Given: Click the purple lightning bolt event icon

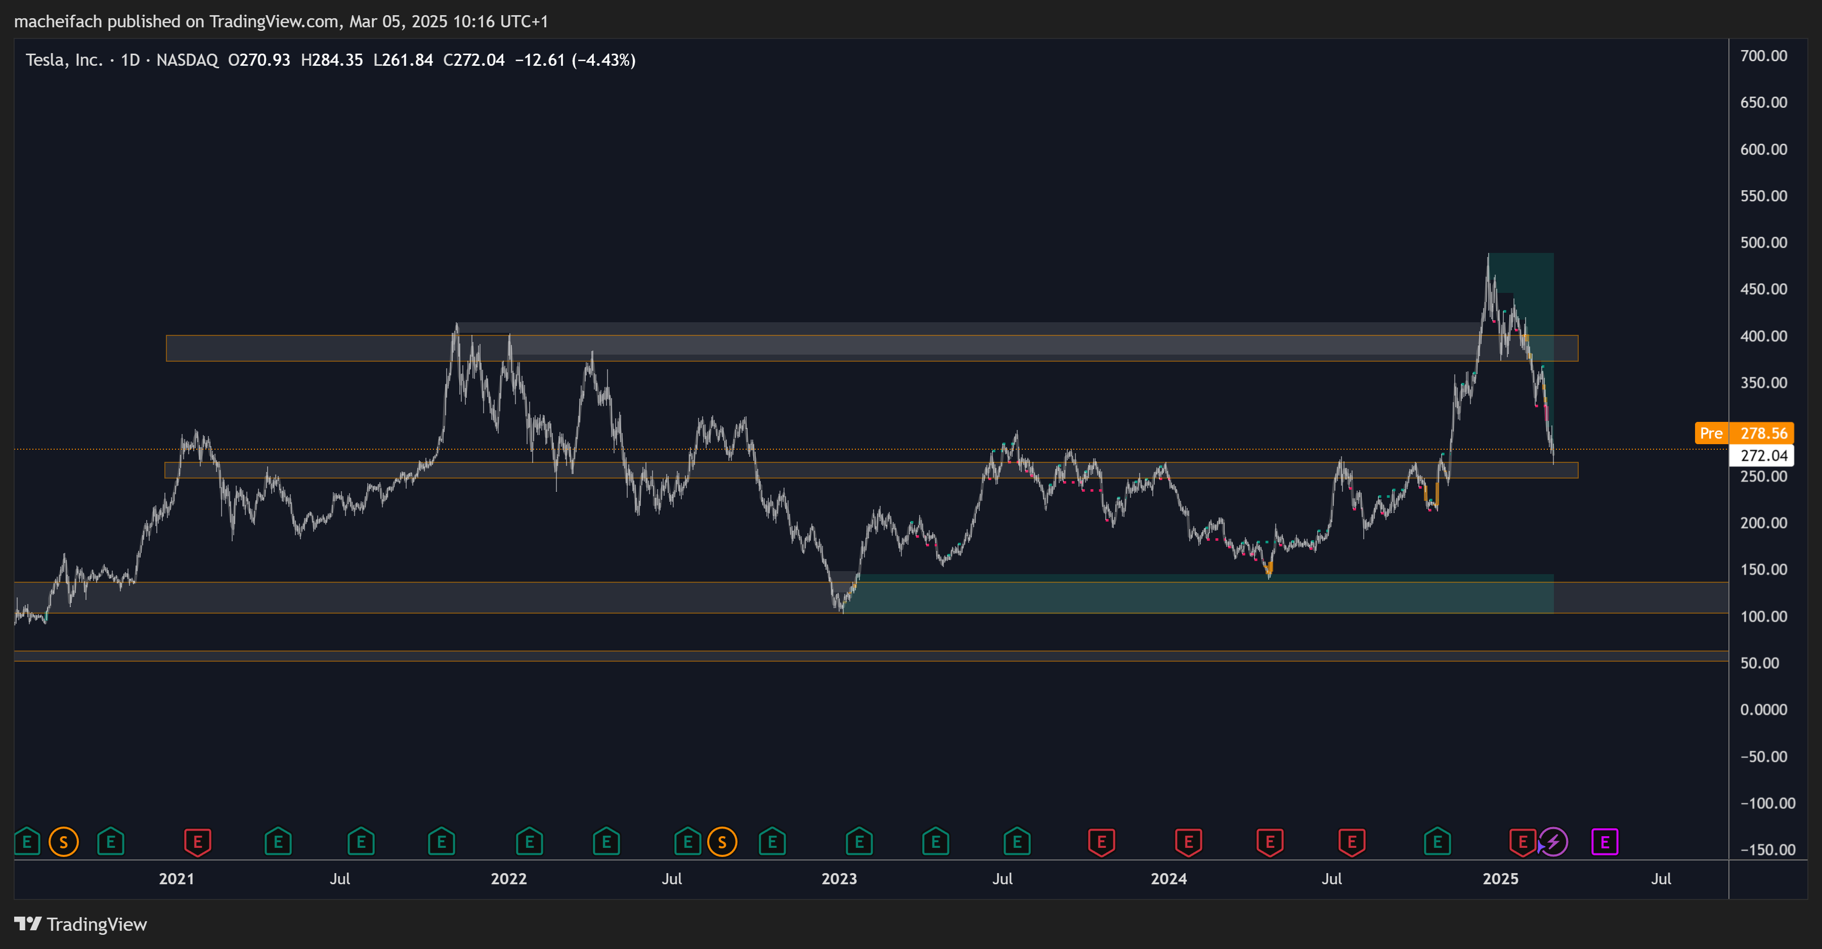Looking at the screenshot, I should pos(1554,842).
